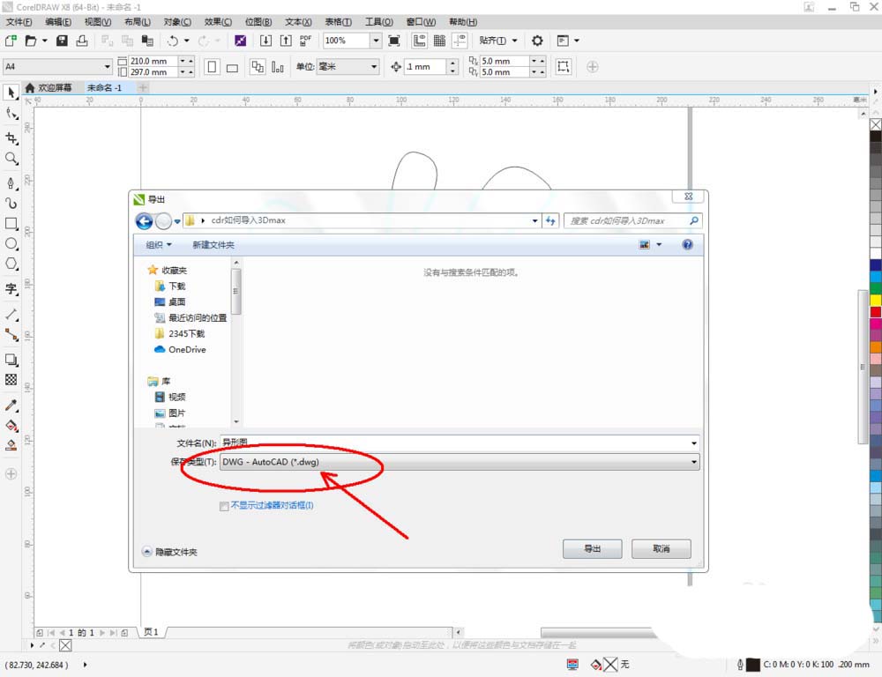
Task: Select the Color Eyedropper tool
Action: tap(11, 405)
